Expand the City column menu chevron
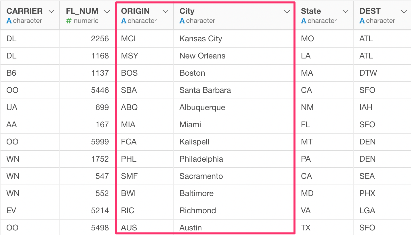The image size is (411, 235). [x=287, y=11]
